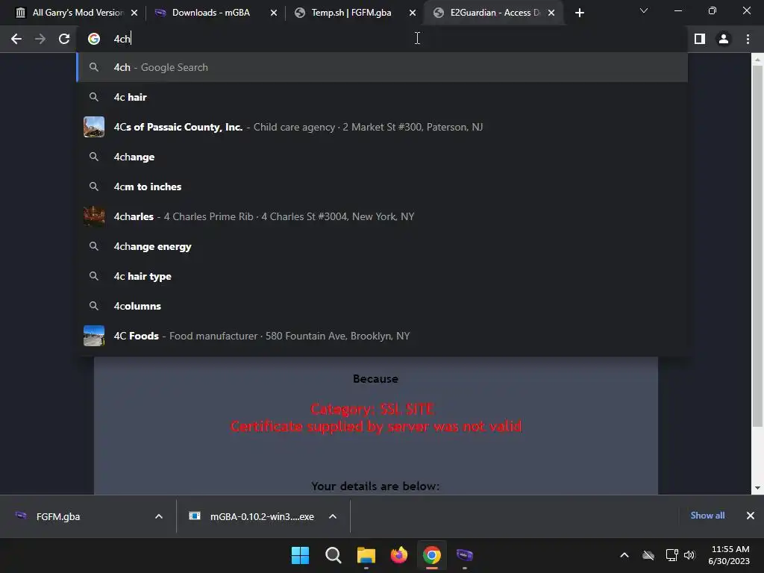Choose the 4c hair suggestion
The height and width of the screenshot is (573, 764).
click(382, 97)
